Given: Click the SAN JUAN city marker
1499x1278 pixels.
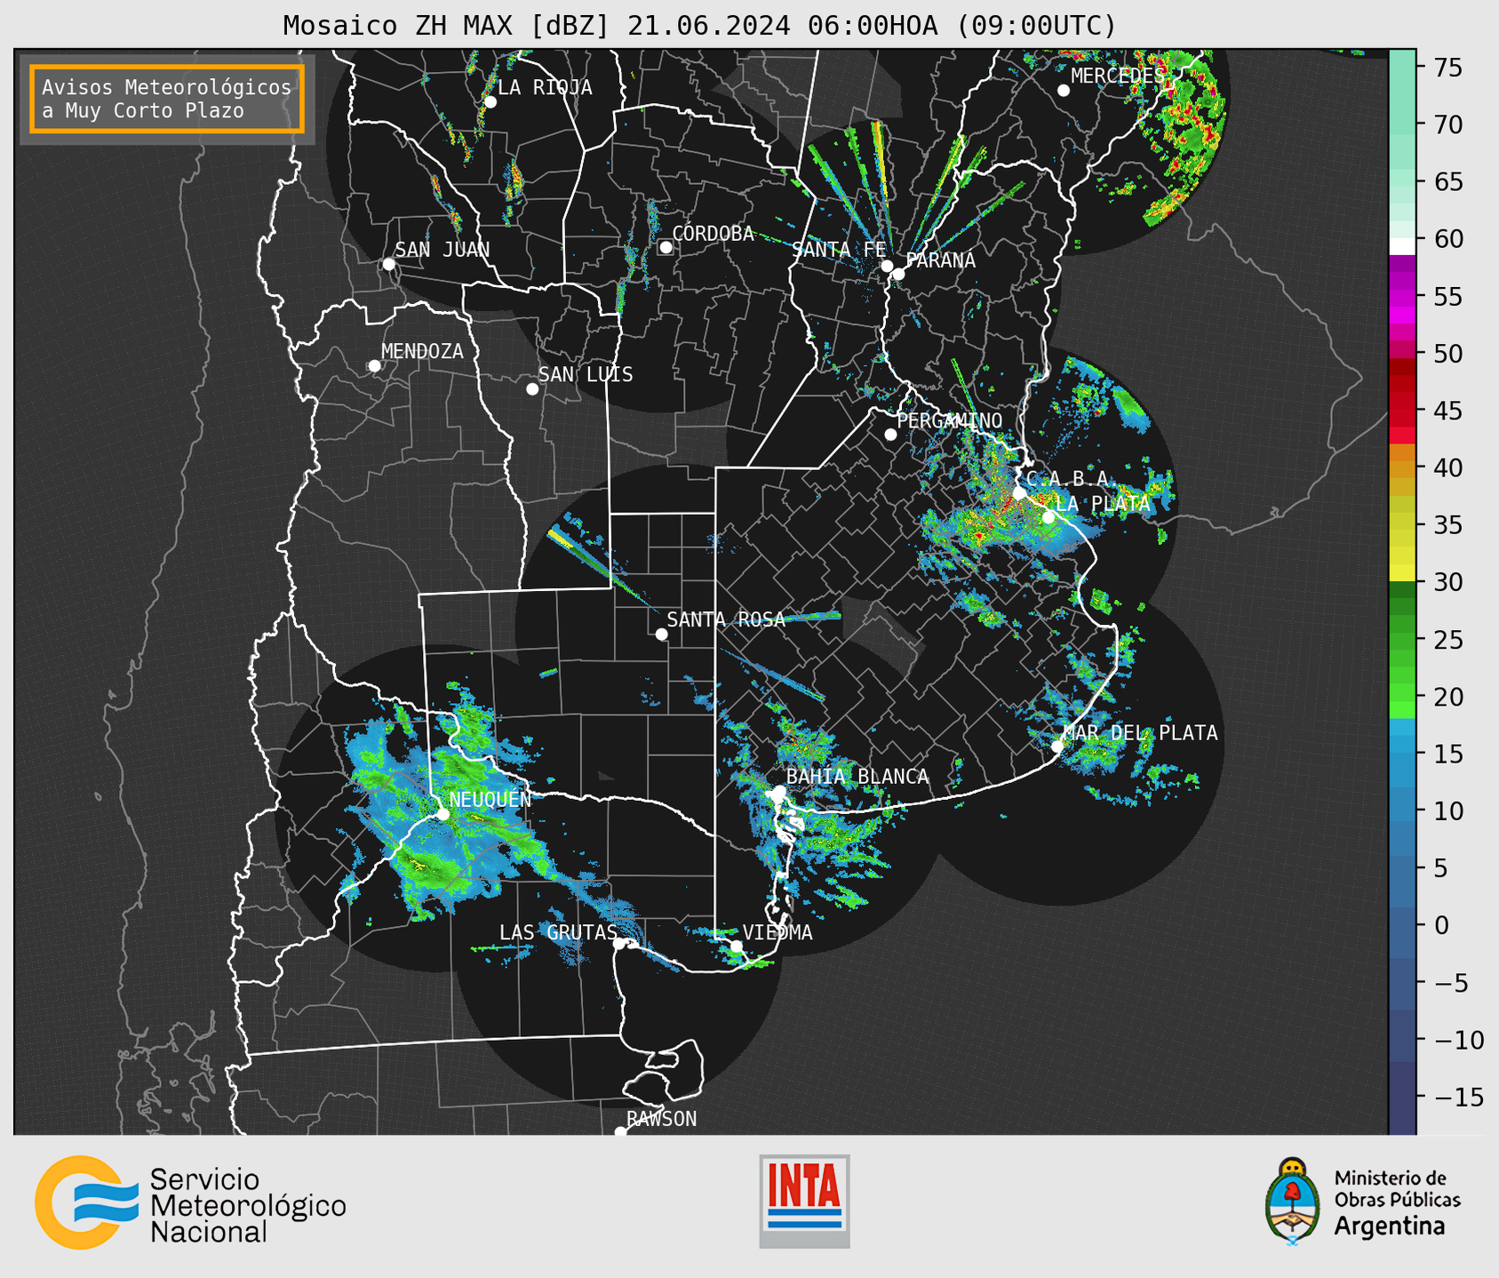Looking at the screenshot, I should 388,264.
